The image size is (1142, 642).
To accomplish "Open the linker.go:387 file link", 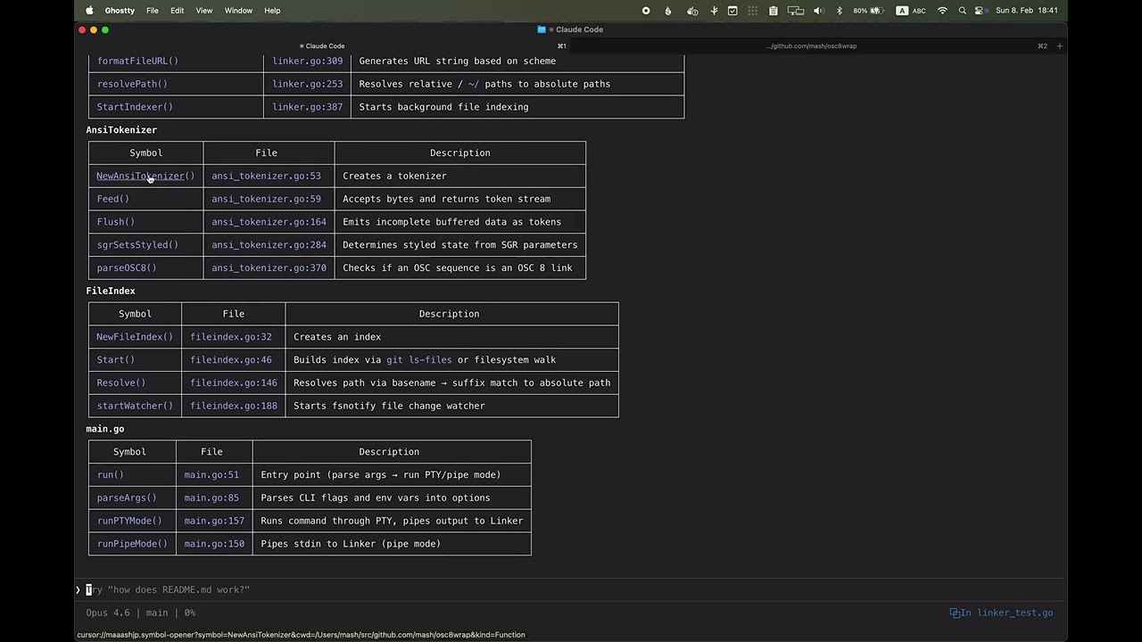I will click(x=307, y=107).
